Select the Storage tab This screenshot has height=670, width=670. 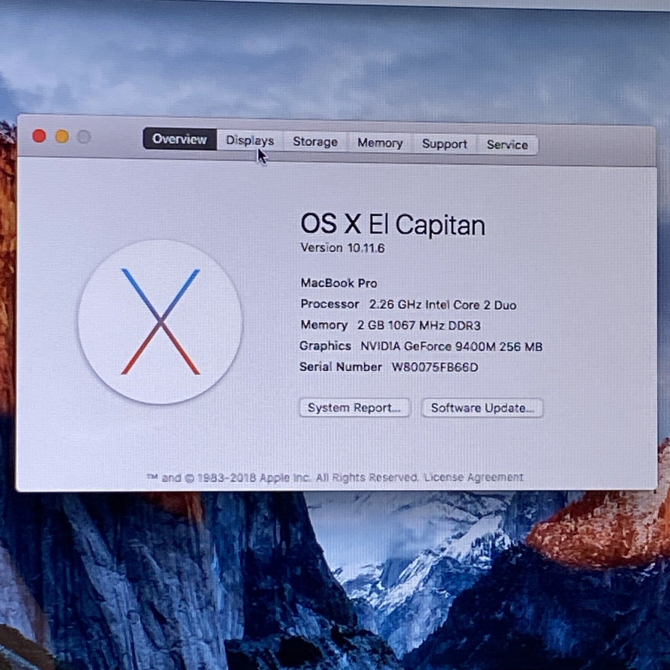tap(315, 142)
